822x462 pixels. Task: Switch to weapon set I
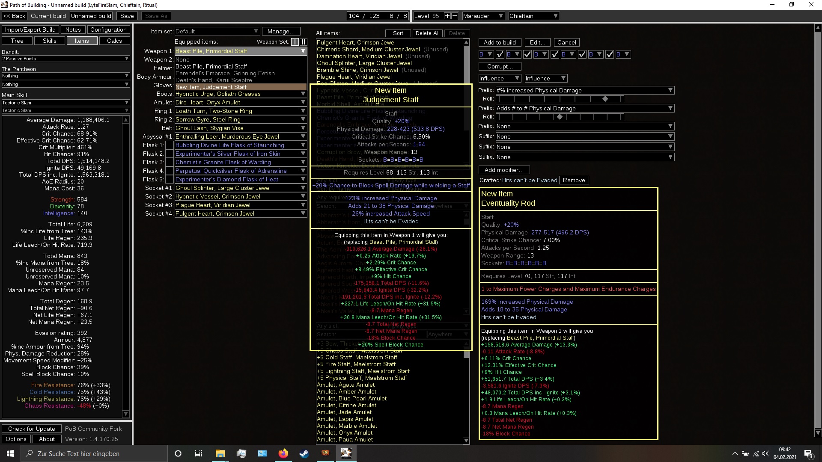coord(295,42)
